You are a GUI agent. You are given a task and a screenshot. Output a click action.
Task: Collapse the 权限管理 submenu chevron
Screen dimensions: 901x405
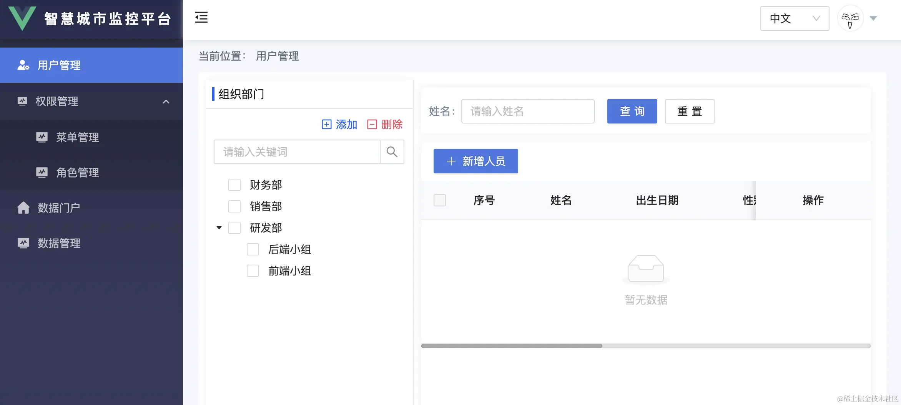pyautogui.click(x=166, y=102)
